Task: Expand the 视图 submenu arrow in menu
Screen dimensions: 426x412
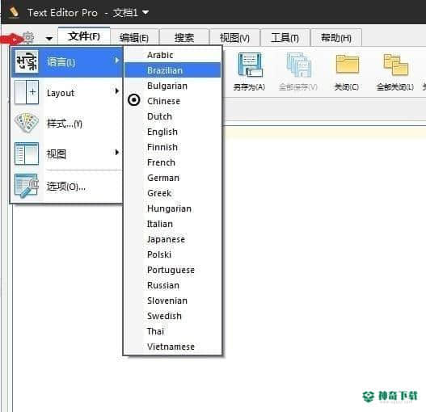Action: coord(117,152)
